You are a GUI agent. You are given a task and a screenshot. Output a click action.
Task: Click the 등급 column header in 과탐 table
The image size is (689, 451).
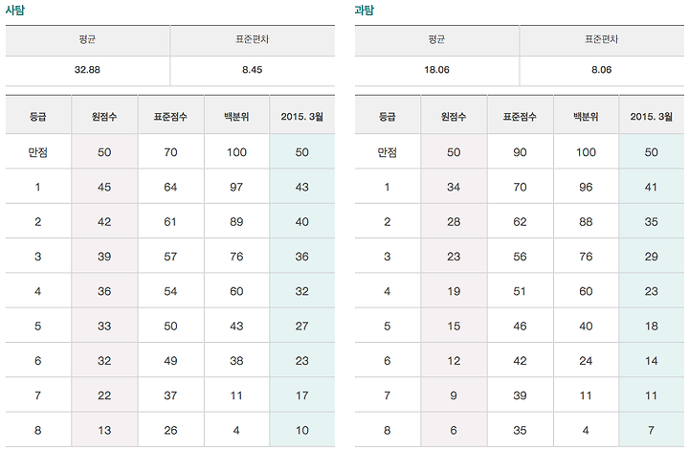[388, 117]
